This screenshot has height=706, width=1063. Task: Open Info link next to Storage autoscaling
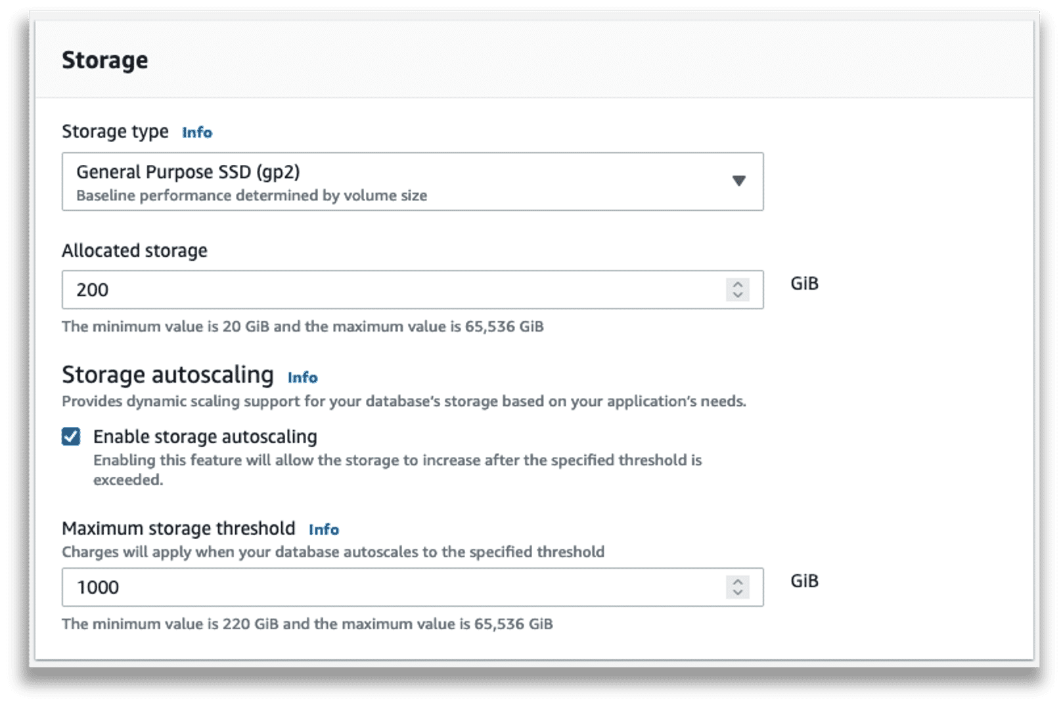click(x=303, y=378)
